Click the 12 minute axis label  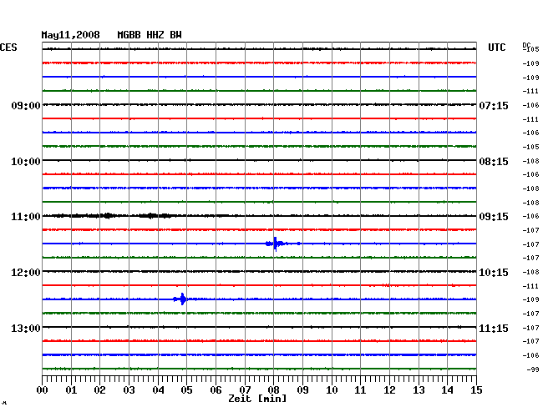coord(389,390)
